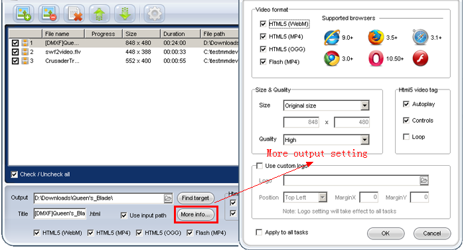Click the width field showing 848
The height and width of the screenshot is (250, 464).
(301, 122)
